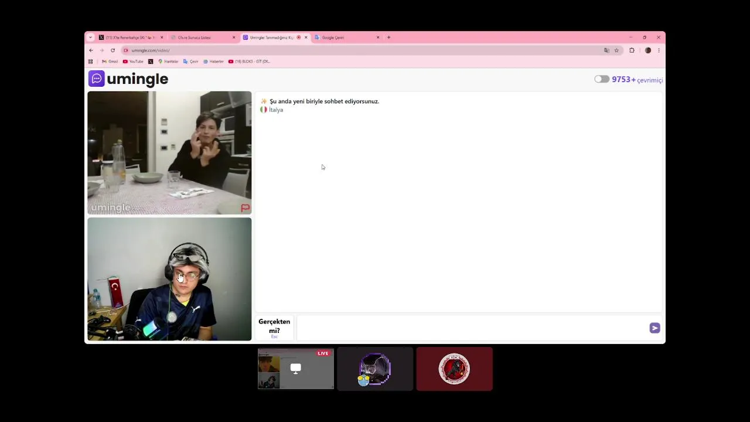Report the stranger with the flag icon
This screenshot has width=750, height=422.
[245, 207]
